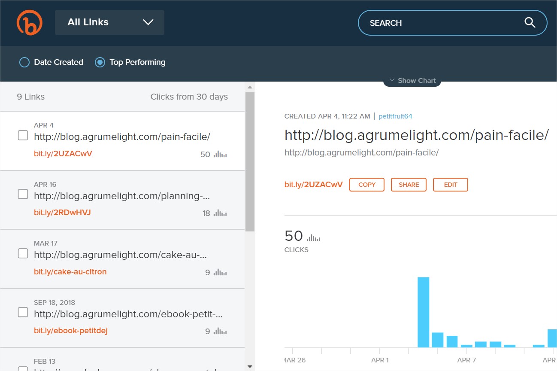Click the Bitly logo icon

(29, 23)
